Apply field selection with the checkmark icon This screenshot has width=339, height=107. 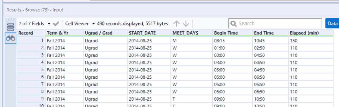tap(56, 24)
